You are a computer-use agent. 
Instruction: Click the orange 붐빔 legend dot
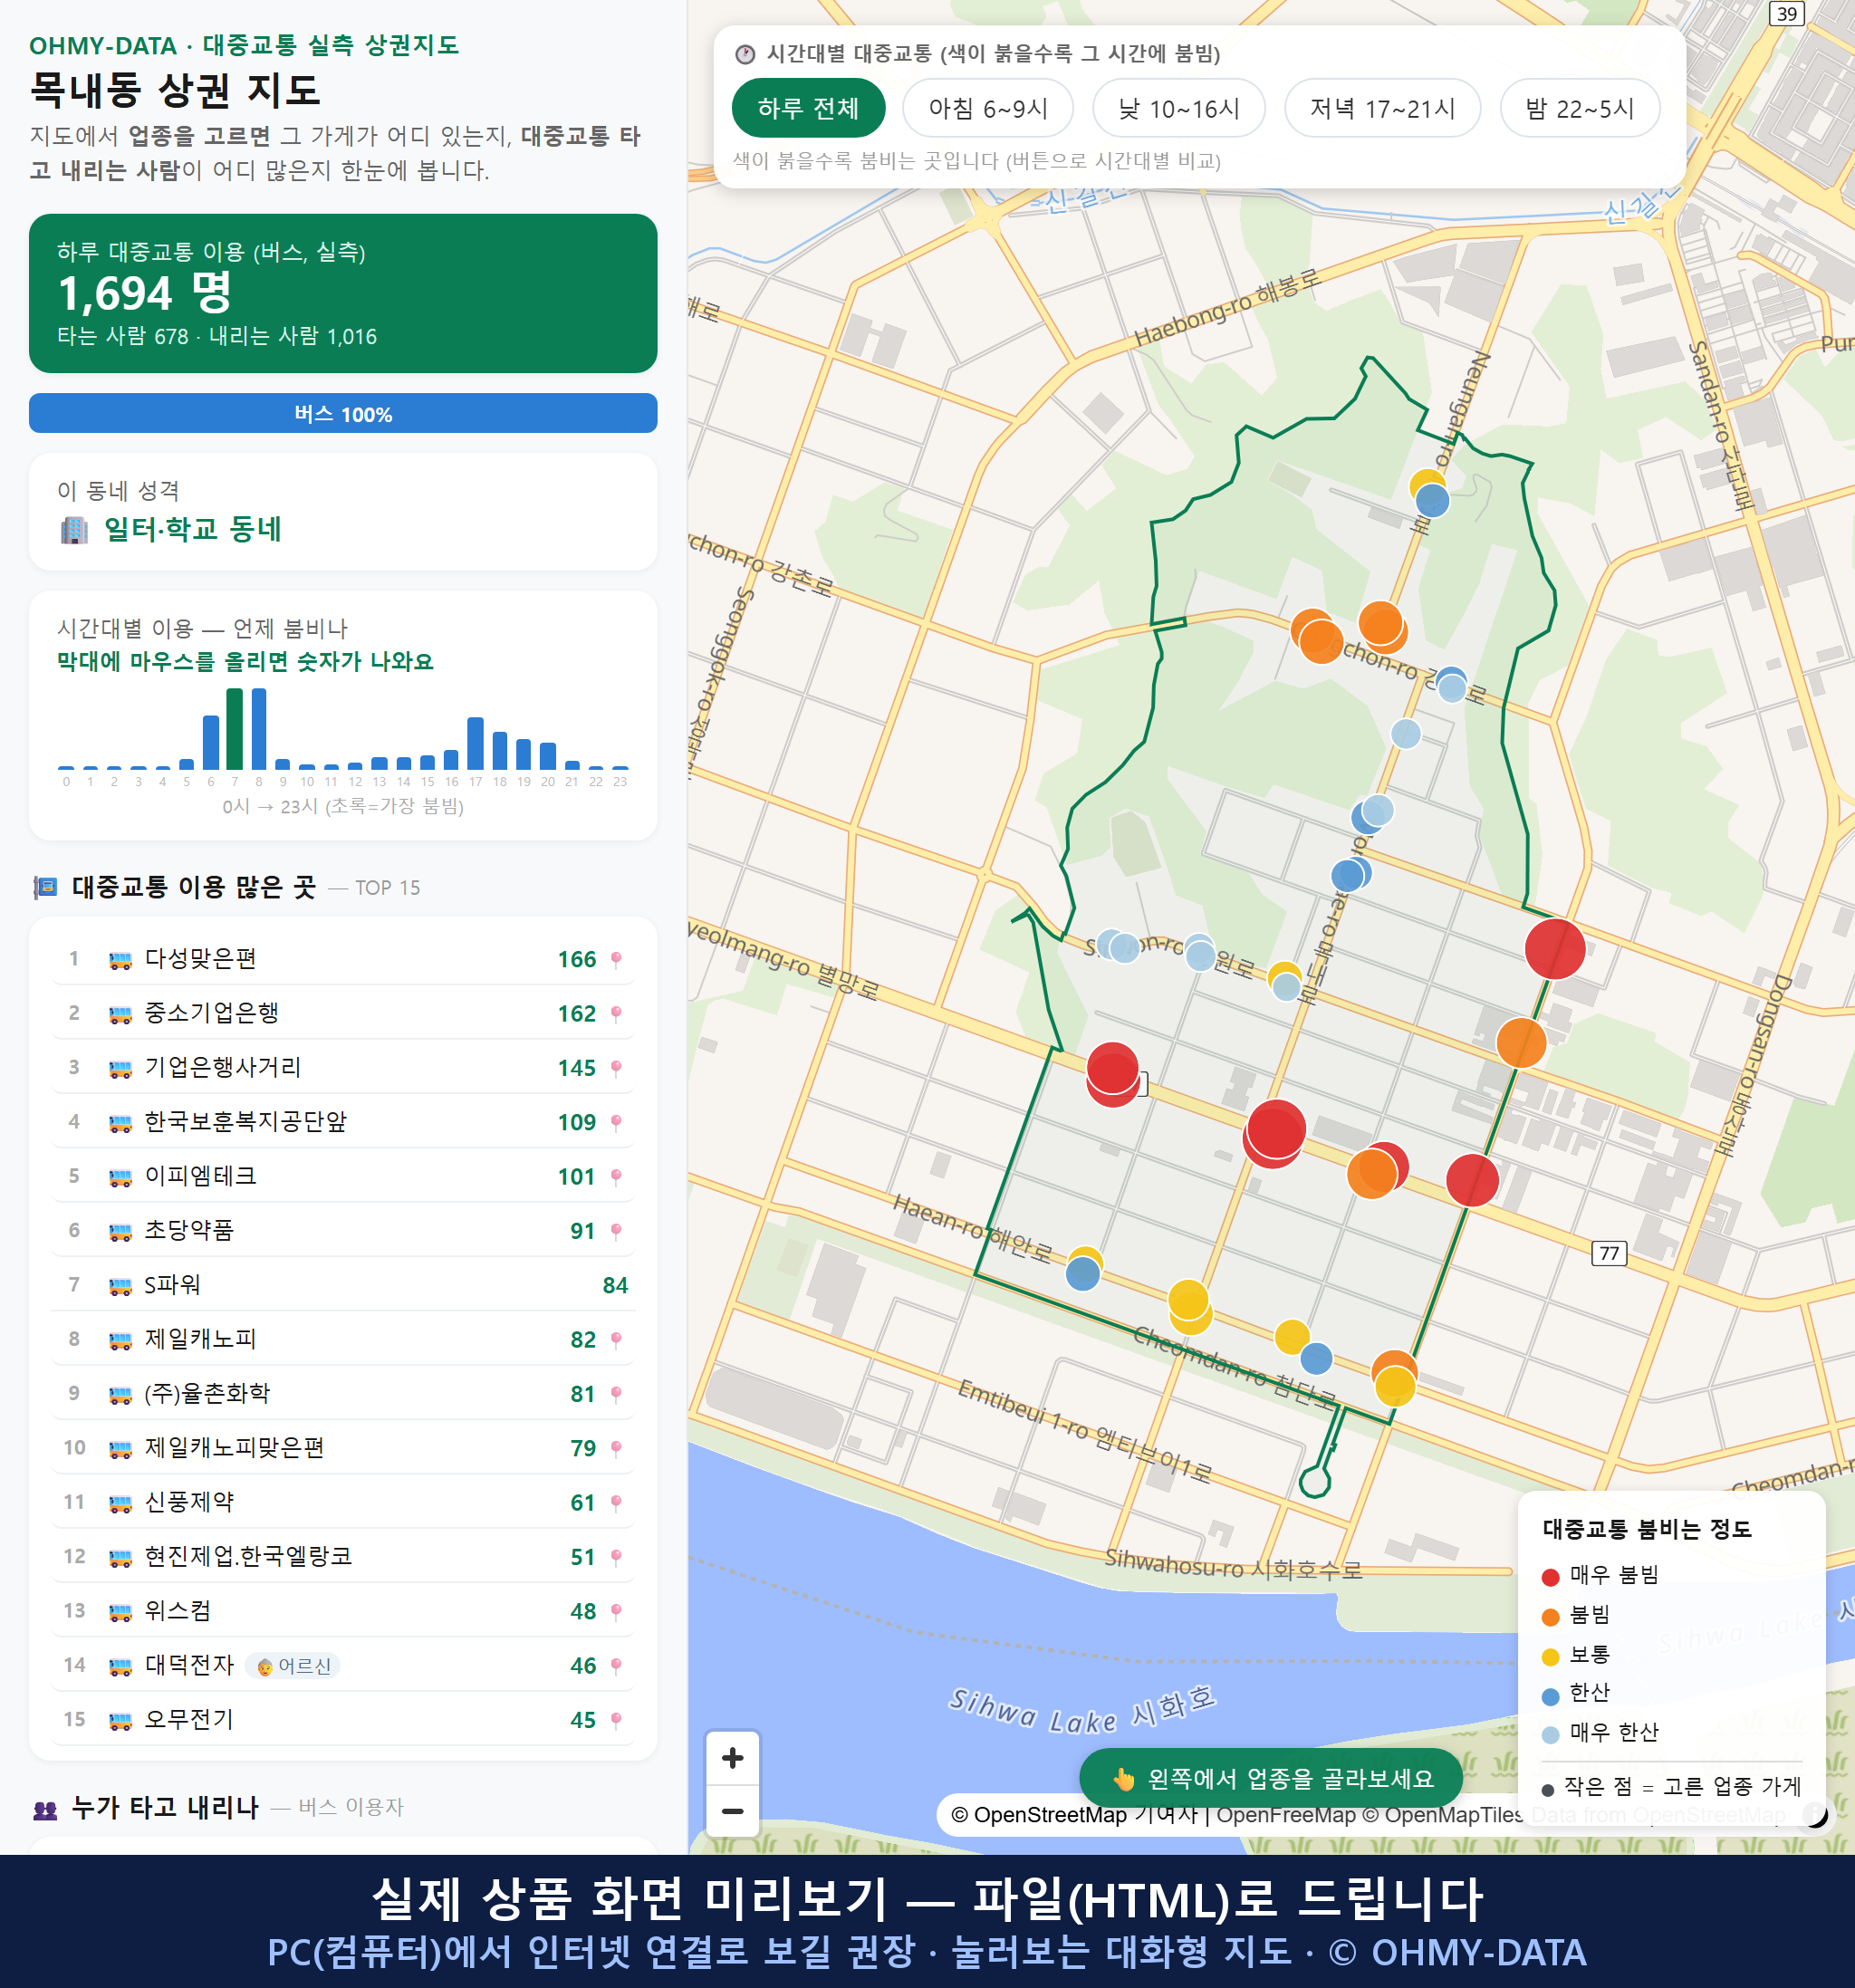pos(1551,1617)
